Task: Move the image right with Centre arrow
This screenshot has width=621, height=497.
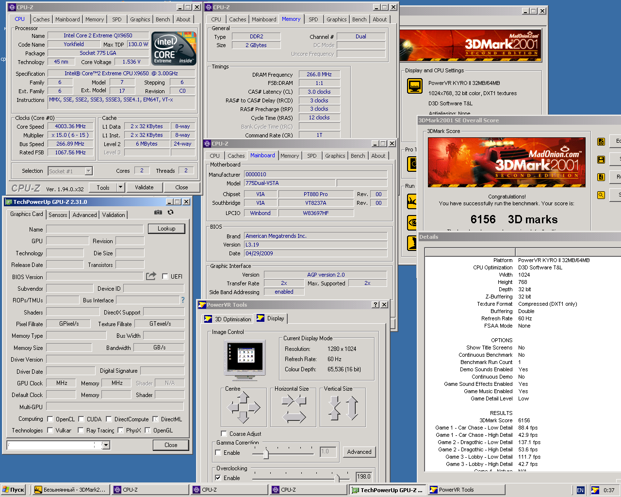Action: point(254,408)
